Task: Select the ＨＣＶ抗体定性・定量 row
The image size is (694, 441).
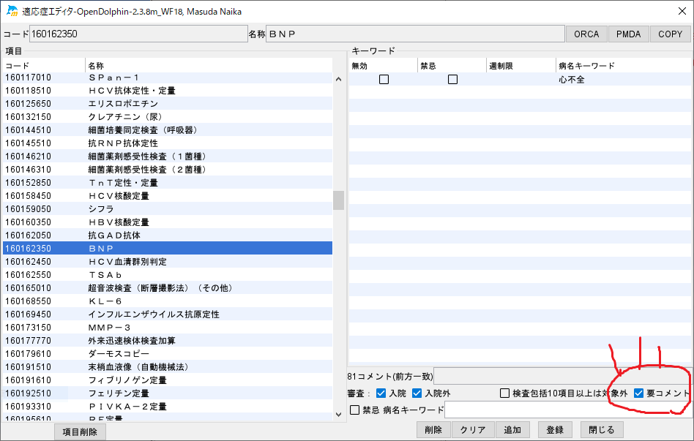Action: [x=168, y=91]
